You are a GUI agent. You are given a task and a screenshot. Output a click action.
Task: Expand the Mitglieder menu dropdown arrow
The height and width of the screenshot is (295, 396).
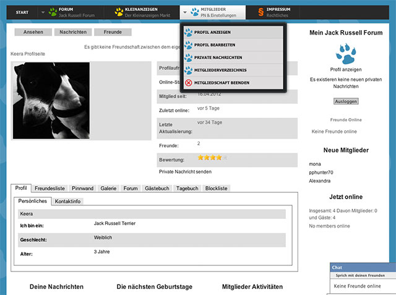185,12
